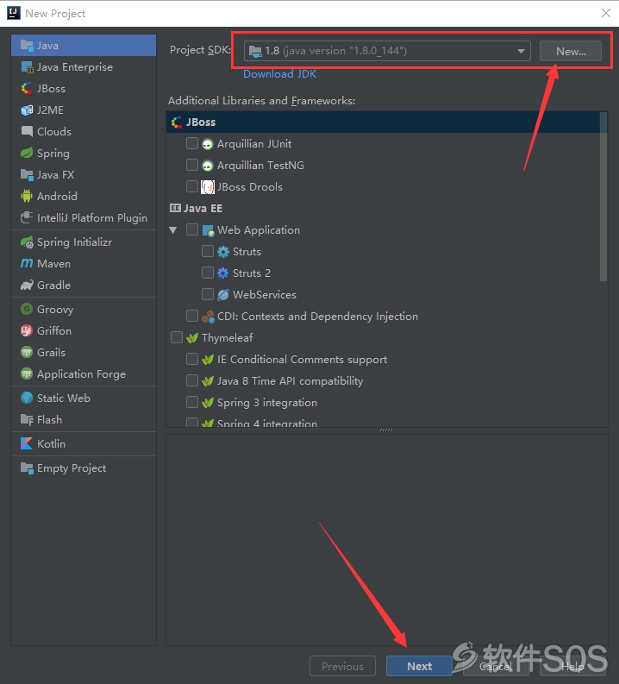The height and width of the screenshot is (684, 619).
Task: Click the Next button
Action: [419, 666]
